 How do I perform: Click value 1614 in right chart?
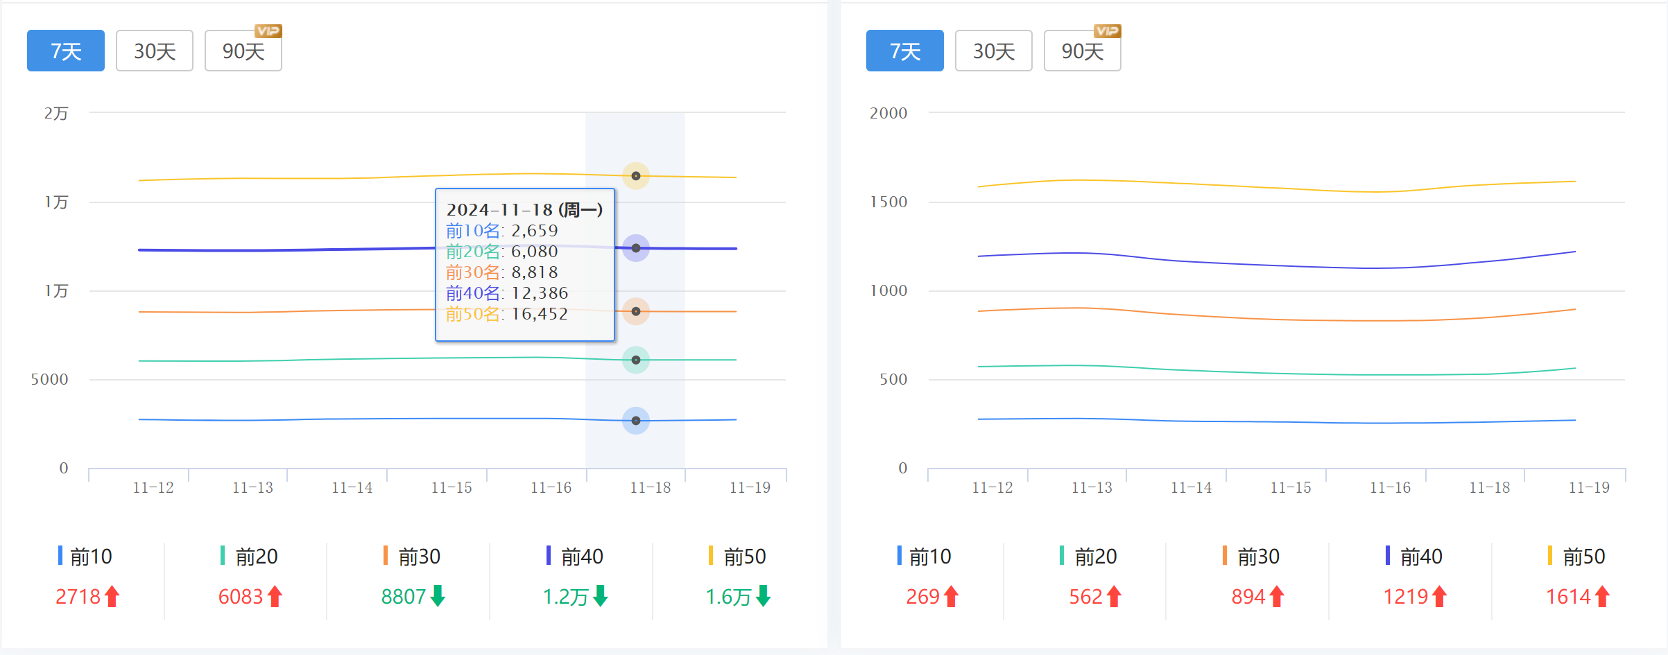[1568, 597]
